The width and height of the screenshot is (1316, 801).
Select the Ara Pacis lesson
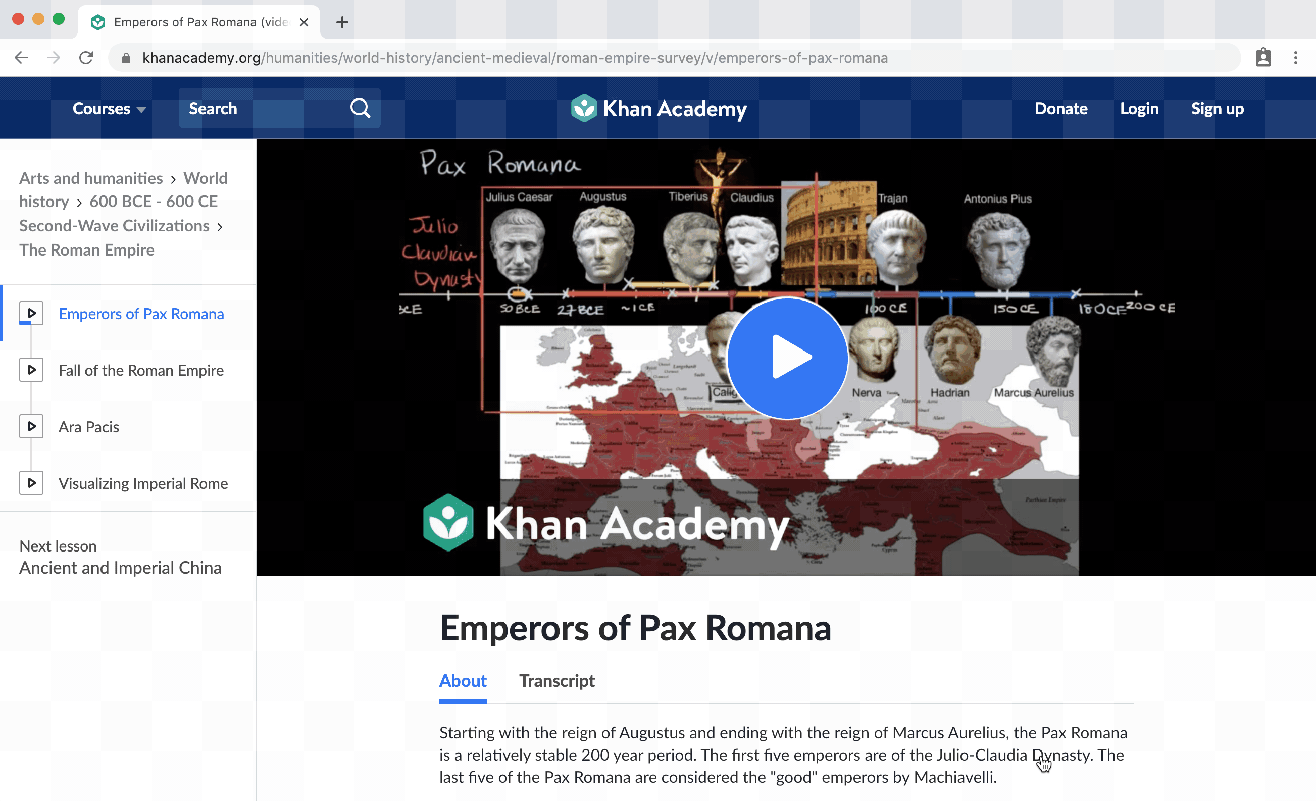(88, 426)
